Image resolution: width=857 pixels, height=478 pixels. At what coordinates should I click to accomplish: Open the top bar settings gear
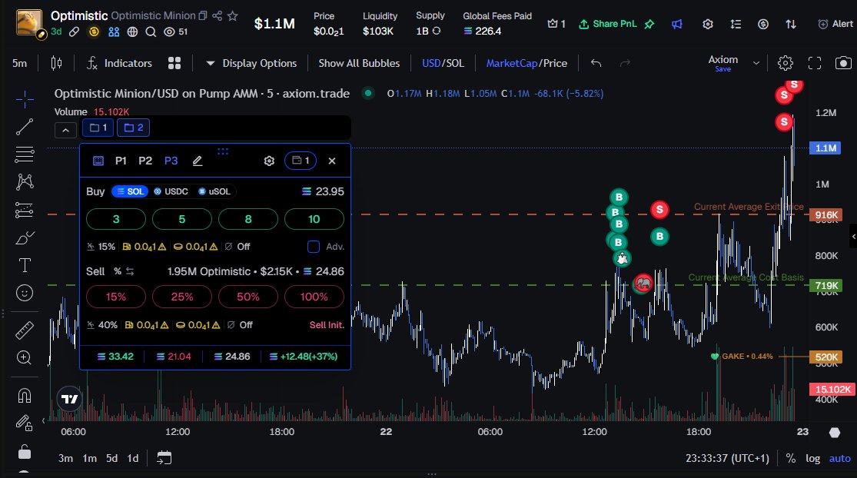[x=708, y=24]
